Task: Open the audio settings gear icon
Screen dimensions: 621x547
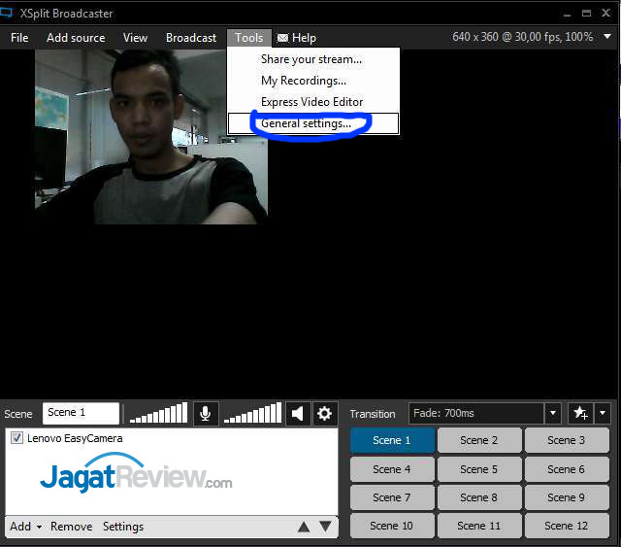Action: click(x=324, y=414)
